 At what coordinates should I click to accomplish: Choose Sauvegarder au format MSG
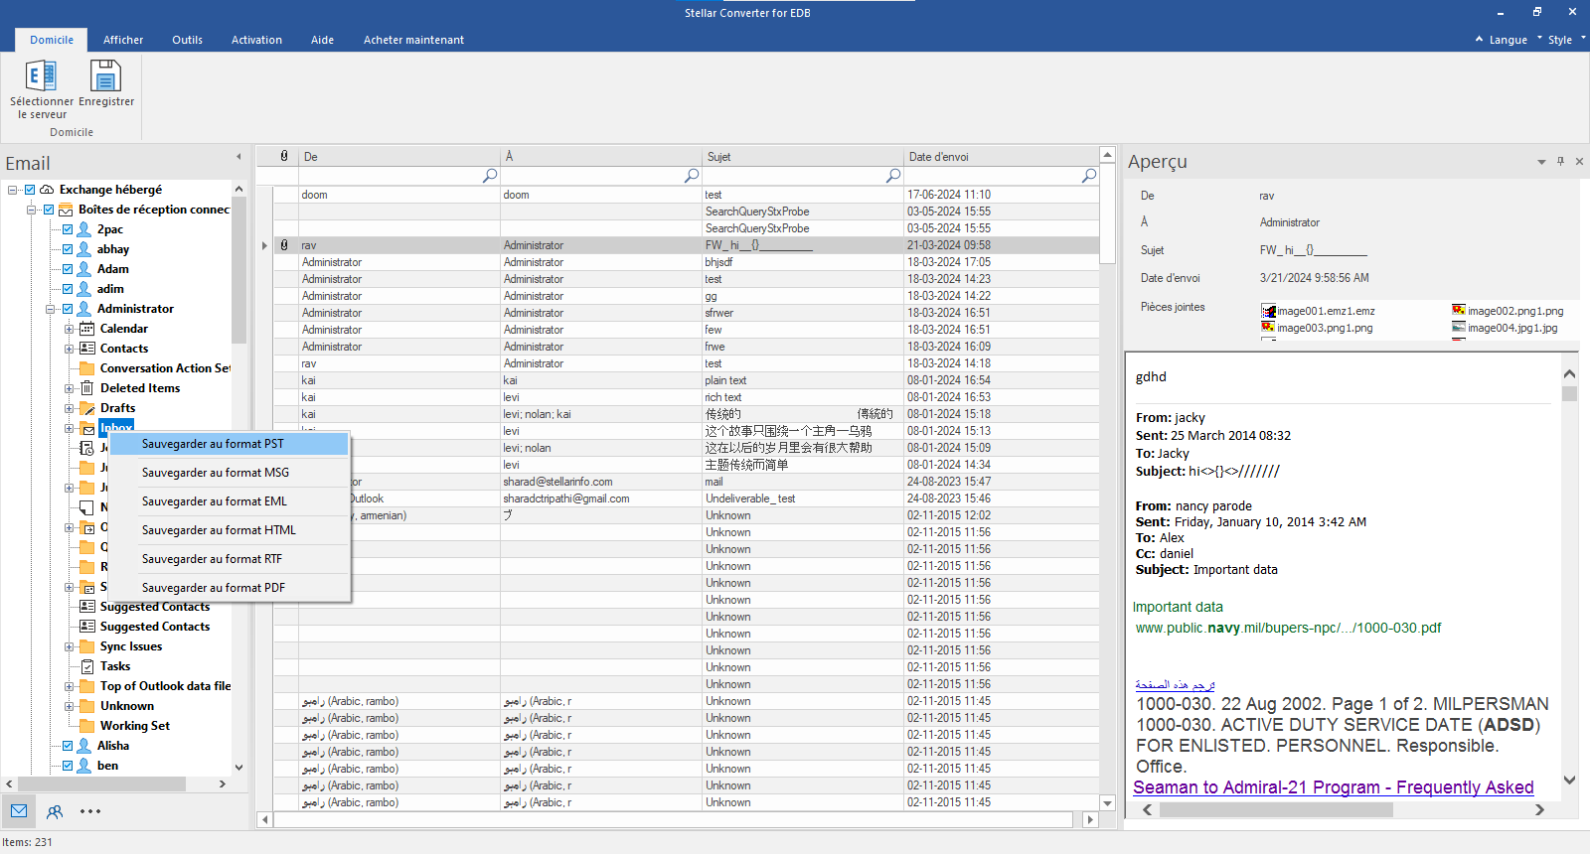pyautogui.click(x=230, y=473)
